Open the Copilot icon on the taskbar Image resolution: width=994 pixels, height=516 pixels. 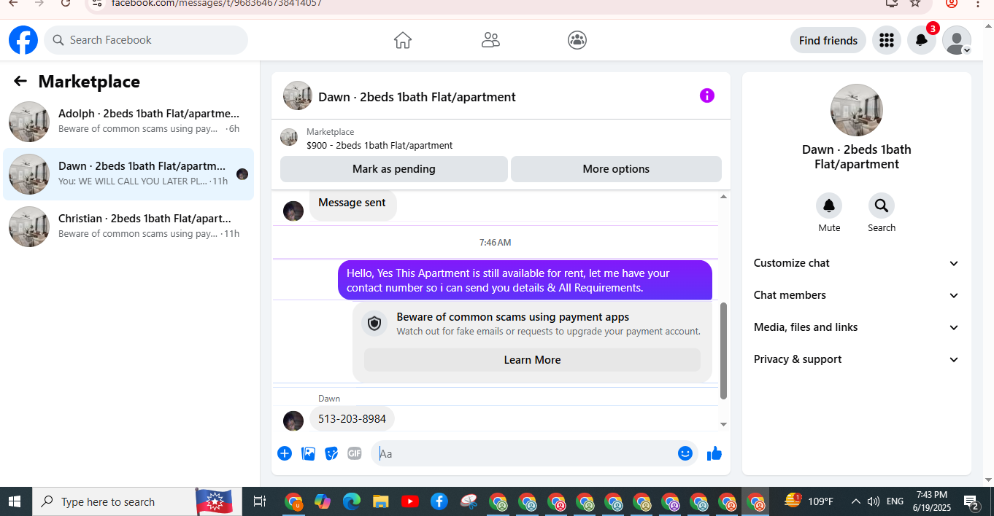pyautogui.click(x=323, y=501)
